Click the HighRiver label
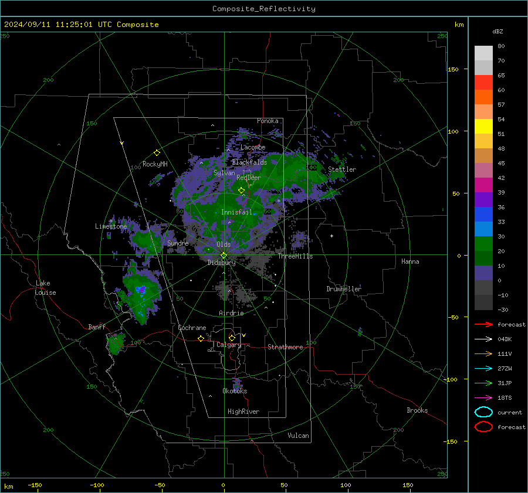Screen dimensions: 528x493 click(243, 412)
